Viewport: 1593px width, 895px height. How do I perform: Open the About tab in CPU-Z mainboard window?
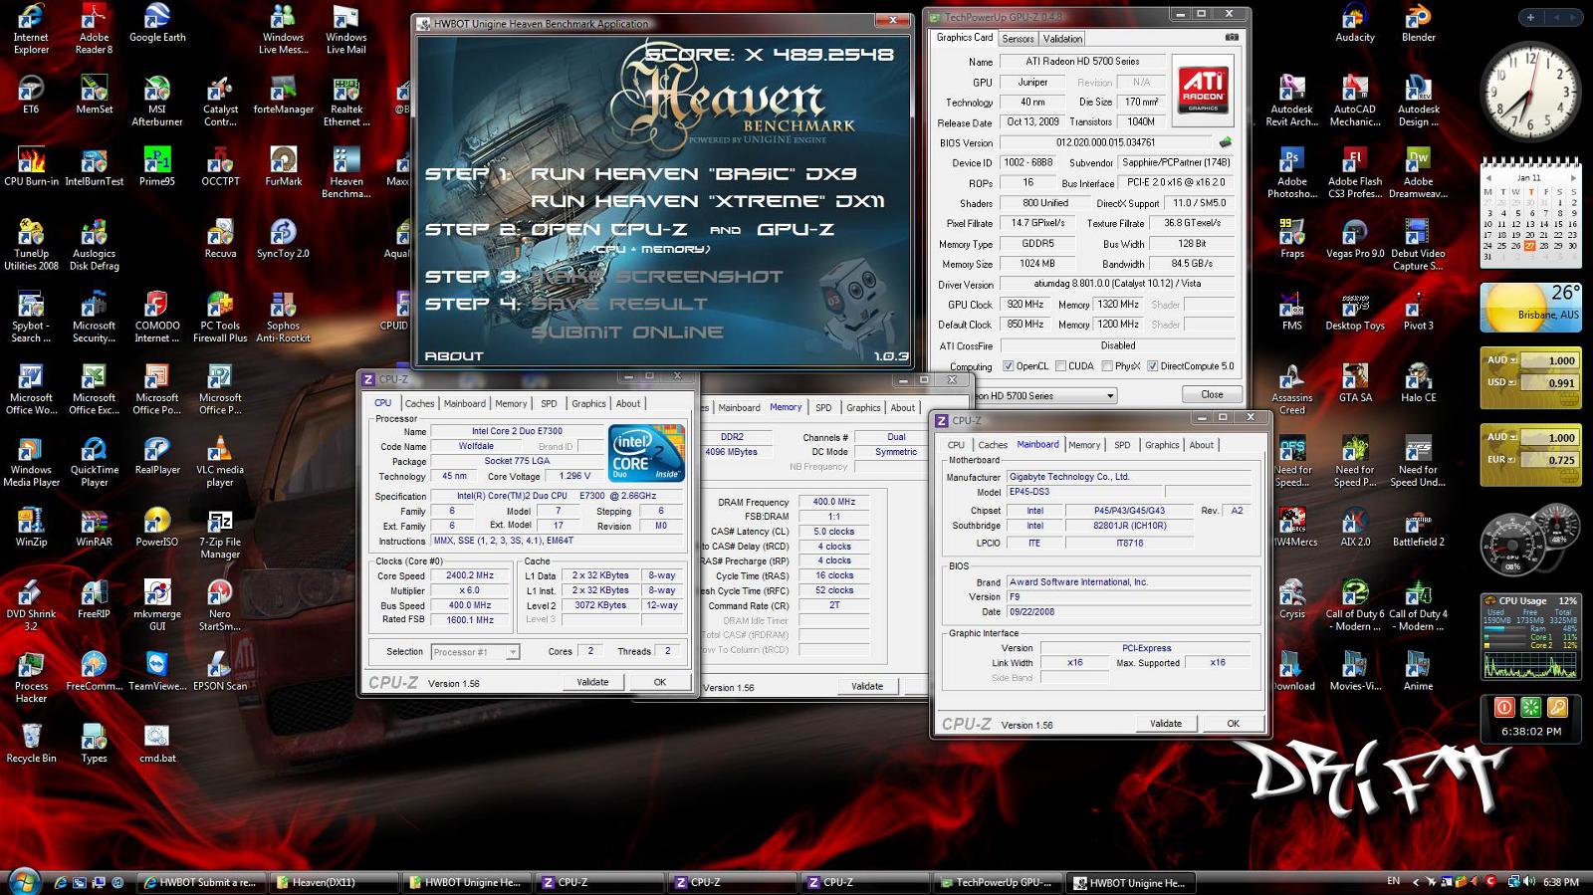[1202, 445]
